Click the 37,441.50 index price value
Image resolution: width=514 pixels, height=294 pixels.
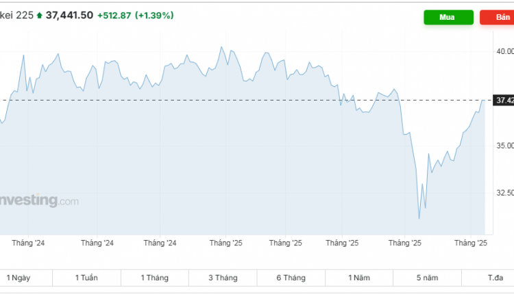coord(69,15)
